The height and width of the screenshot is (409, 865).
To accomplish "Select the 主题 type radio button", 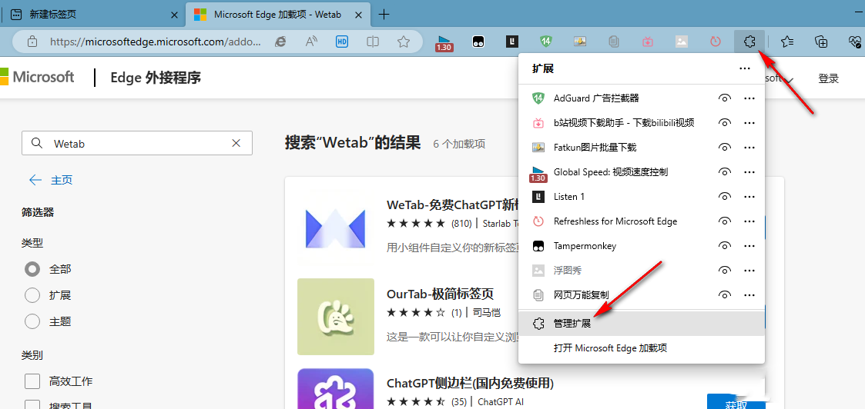I will [x=32, y=321].
